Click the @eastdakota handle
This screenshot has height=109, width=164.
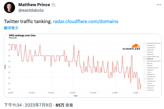(31, 10)
